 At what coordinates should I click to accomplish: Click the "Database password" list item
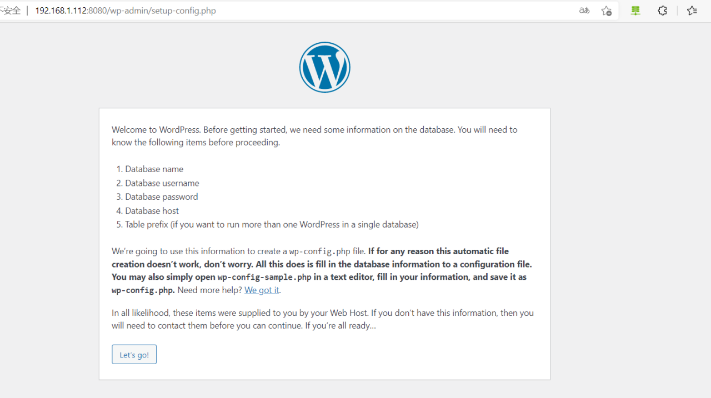point(161,197)
